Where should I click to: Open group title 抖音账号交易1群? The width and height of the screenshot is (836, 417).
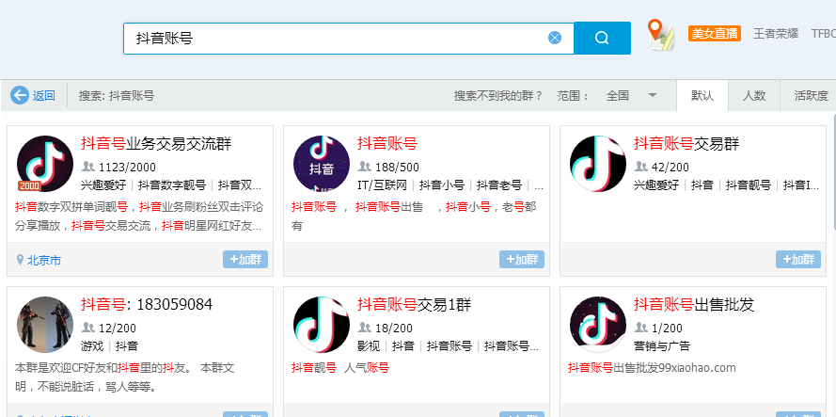(415, 304)
